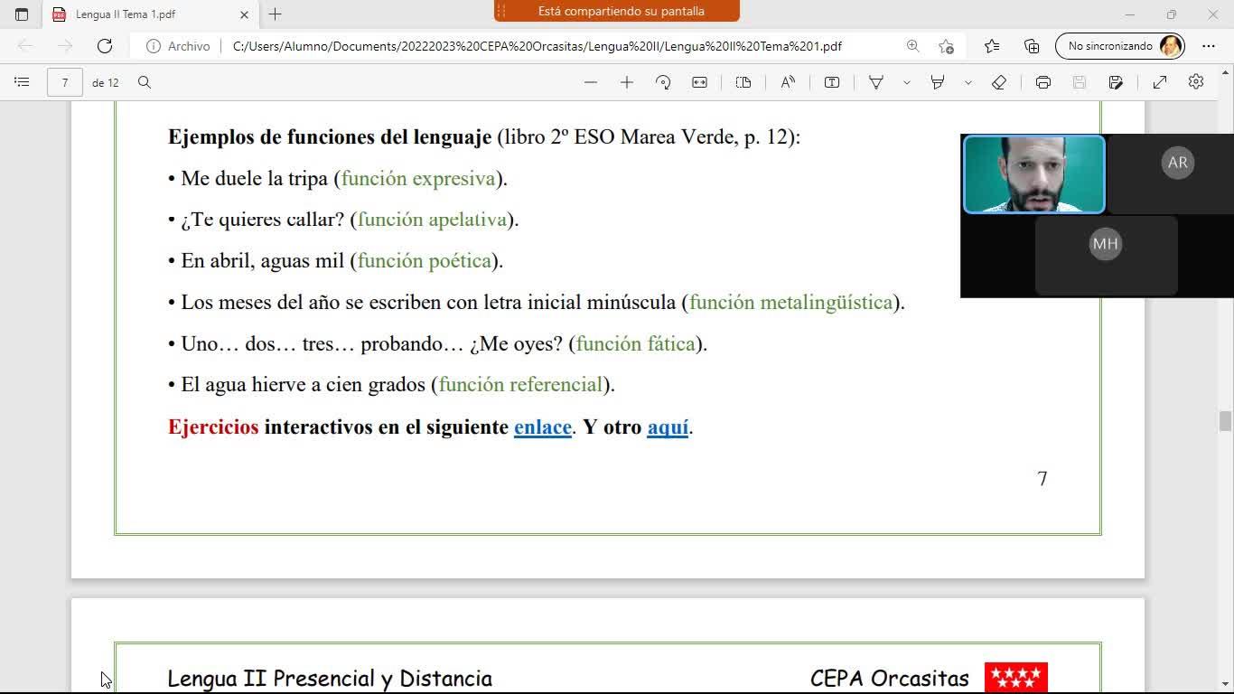Open the Collections panel

[1032, 46]
